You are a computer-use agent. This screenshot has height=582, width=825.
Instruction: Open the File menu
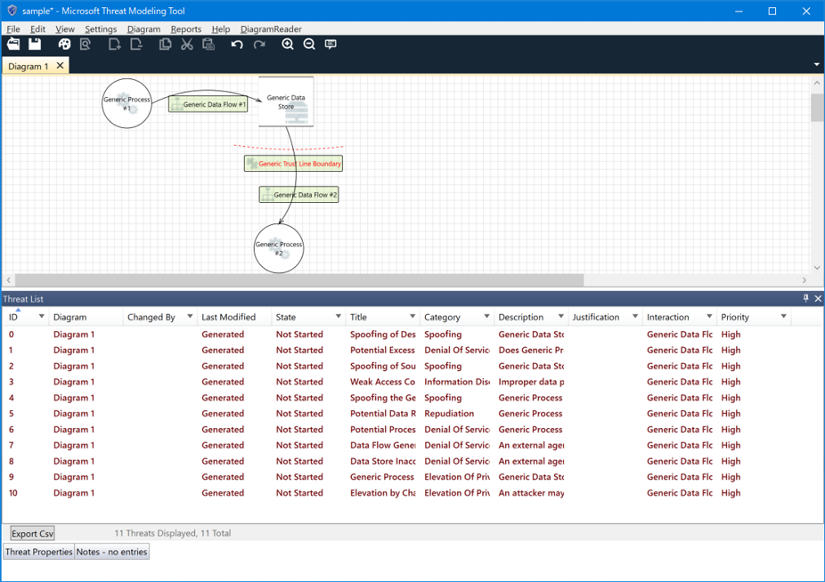[x=13, y=28]
